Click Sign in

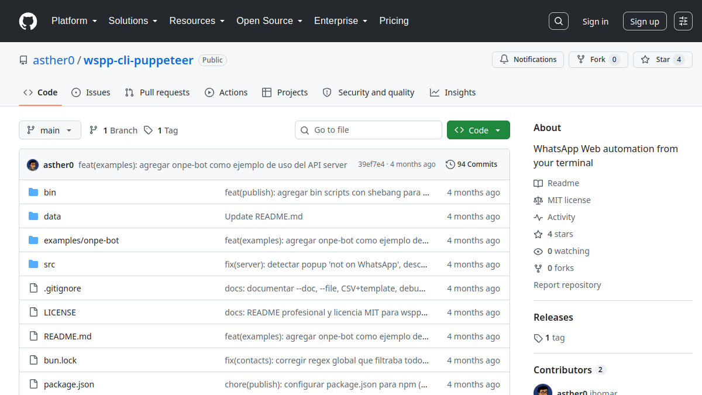click(596, 21)
